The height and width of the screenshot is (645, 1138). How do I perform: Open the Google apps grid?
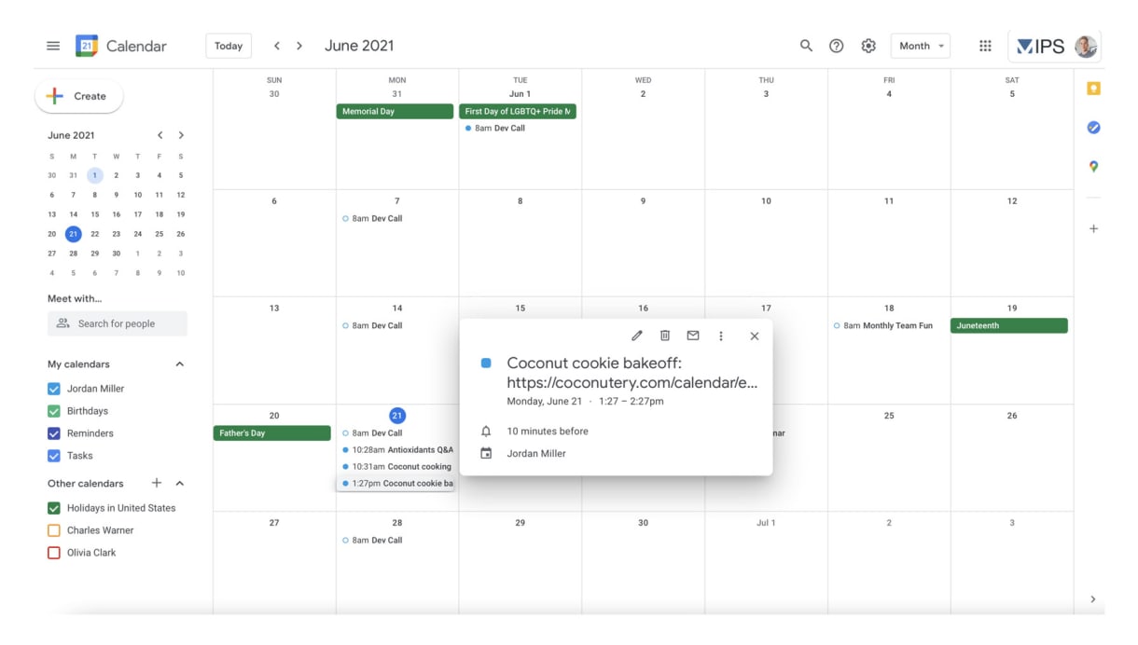tap(985, 46)
